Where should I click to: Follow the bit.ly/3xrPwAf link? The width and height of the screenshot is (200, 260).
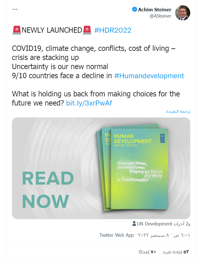[89, 103]
